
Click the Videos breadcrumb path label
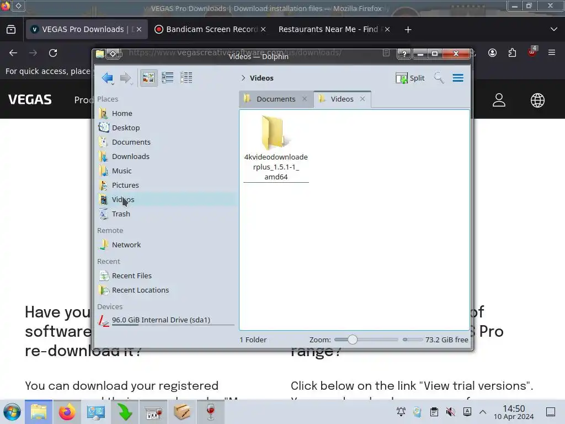pos(262,78)
